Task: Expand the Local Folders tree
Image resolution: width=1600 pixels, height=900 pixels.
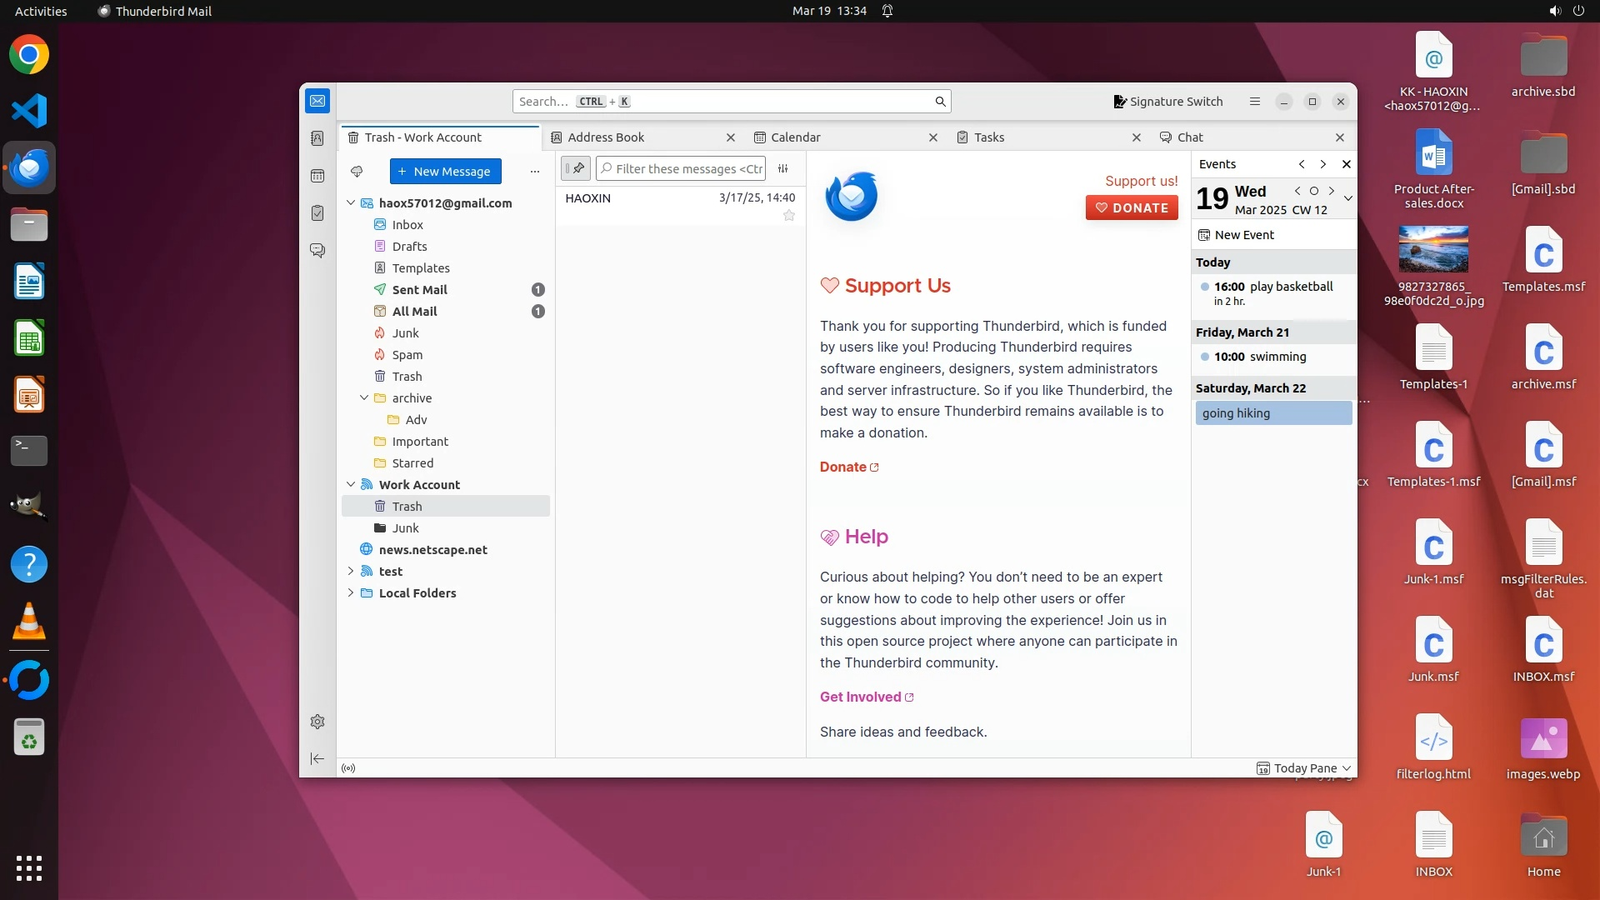Action: [351, 592]
